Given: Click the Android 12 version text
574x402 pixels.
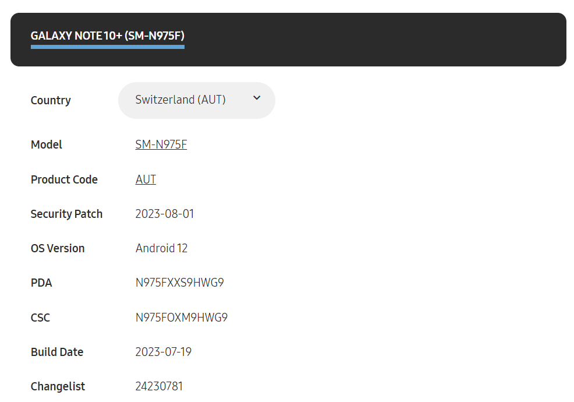Looking at the screenshot, I should (x=161, y=248).
